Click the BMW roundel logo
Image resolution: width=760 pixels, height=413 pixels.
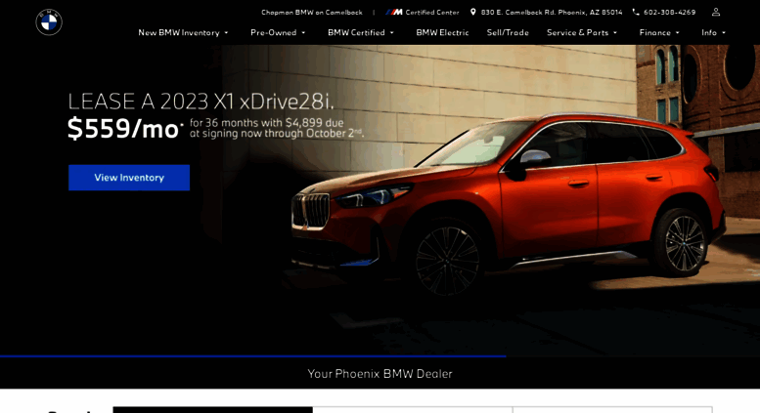[x=49, y=22]
